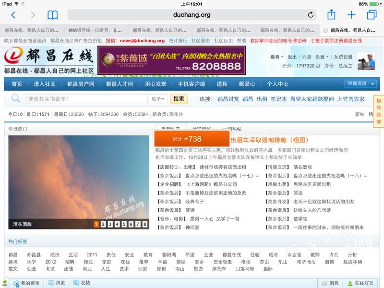Open post 建材市场旁有店面出租
This screenshot has width=384, height=288.
[x=223, y=167]
